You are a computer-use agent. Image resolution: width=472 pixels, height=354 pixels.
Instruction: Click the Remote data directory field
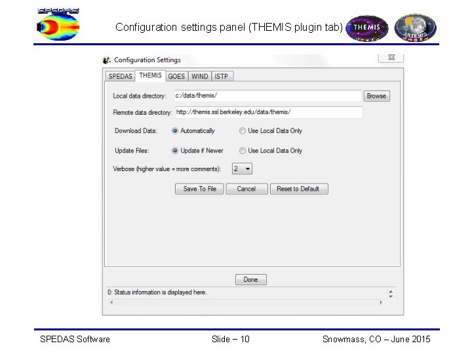[x=269, y=112]
